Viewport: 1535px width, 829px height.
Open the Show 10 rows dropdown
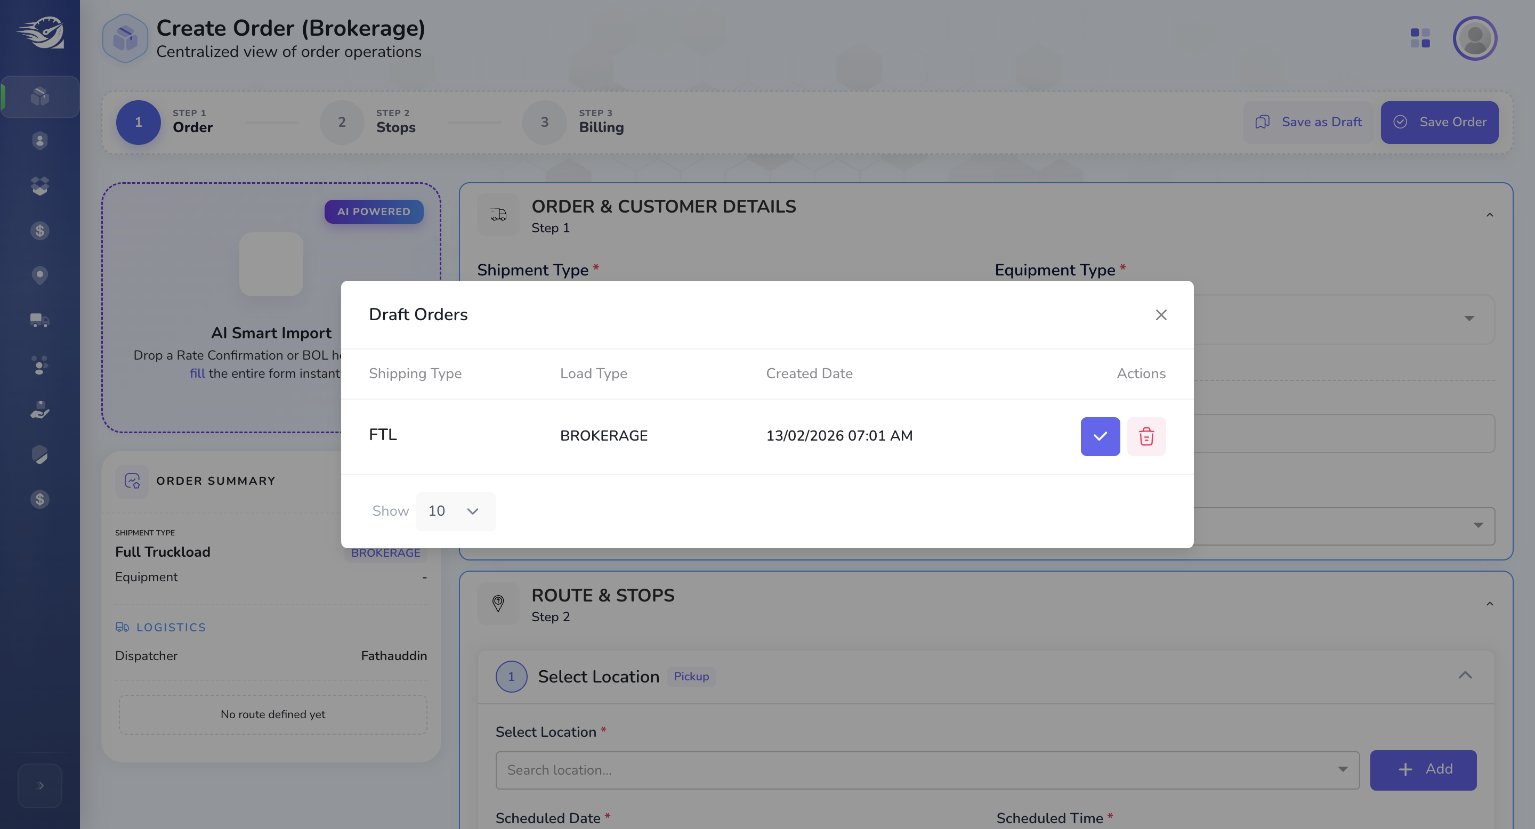click(x=456, y=511)
